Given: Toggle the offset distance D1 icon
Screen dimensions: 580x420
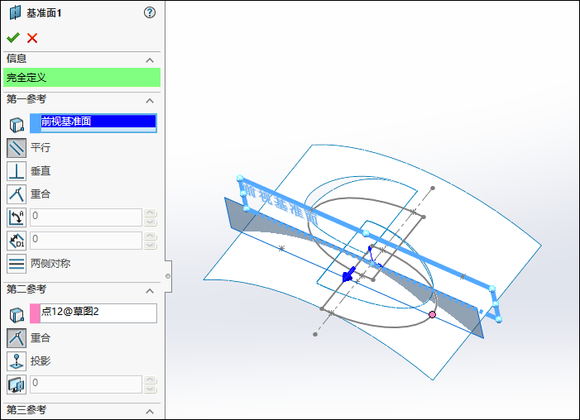Looking at the screenshot, I should pos(17,241).
